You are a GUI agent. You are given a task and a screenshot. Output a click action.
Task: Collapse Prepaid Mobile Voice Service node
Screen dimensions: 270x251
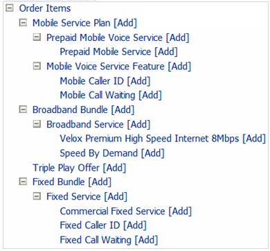point(37,37)
